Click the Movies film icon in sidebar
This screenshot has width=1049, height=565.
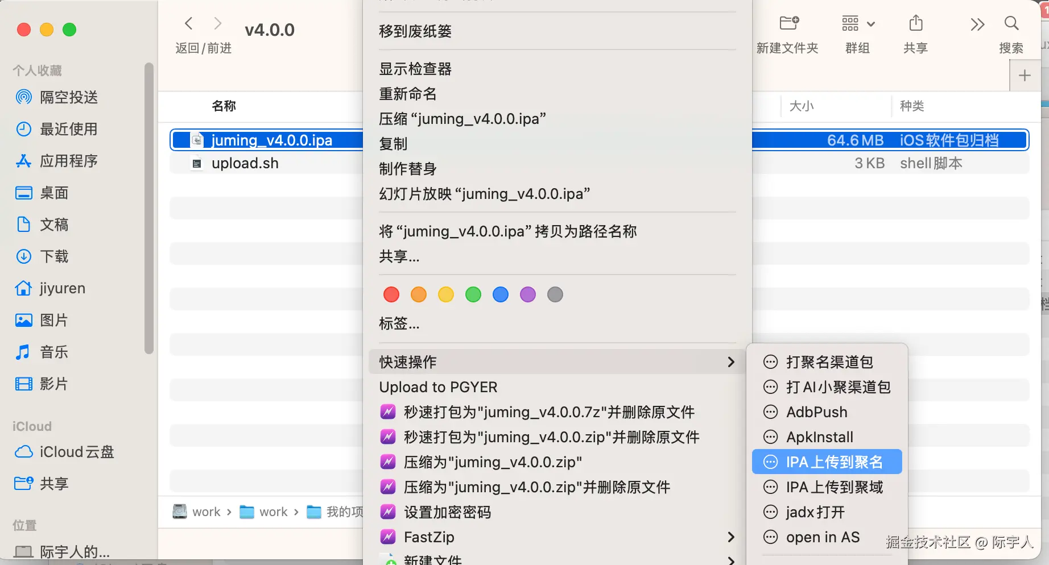pyautogui.click(x=23, y=384)
